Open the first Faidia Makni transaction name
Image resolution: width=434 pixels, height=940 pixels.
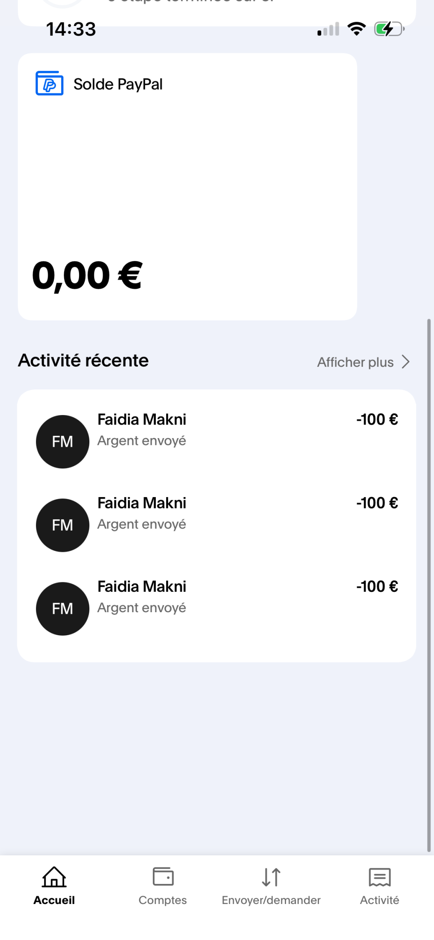tap(142, 419)
